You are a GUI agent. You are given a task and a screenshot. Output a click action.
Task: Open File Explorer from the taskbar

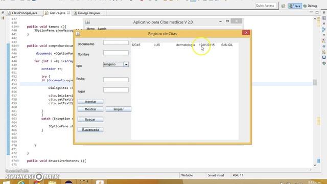pos(52,182)
